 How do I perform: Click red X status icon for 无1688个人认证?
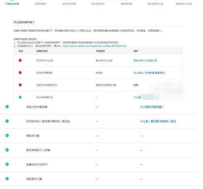20,60
